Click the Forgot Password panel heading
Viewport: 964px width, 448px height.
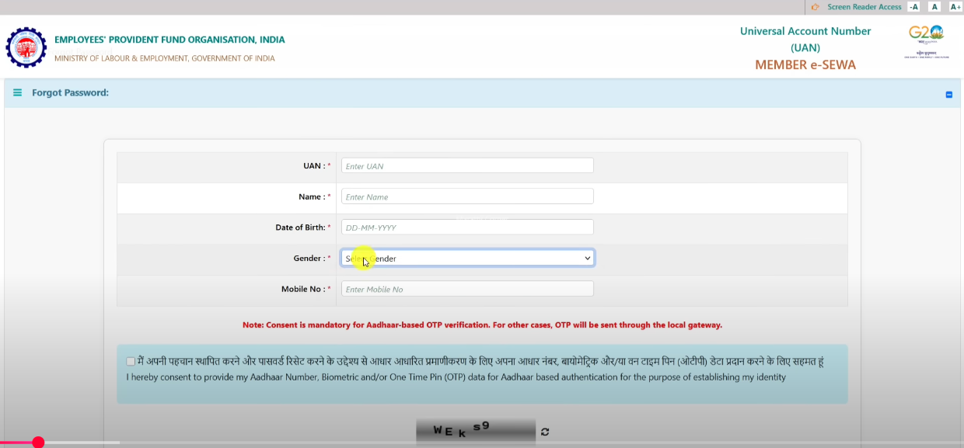[70, 93]
